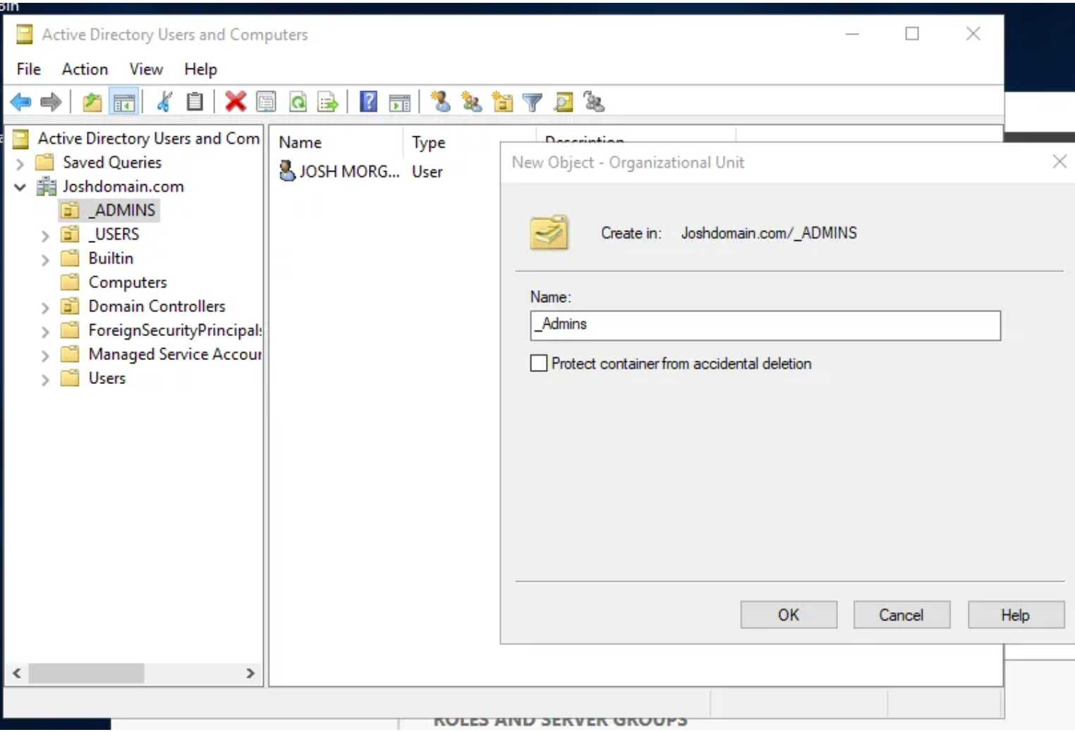Click the JOSH MORG... user icon
The image size is (1075, 732).
(287, 171)
